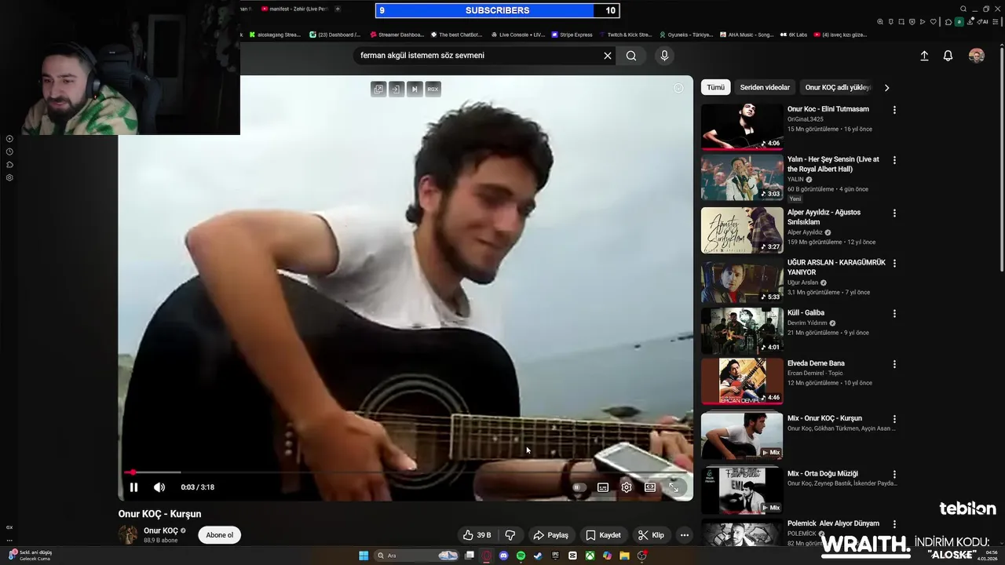Turn on subtitles with the captions button
The width and height of the screenshot is (1005, 565).
[x=603, y=487]
